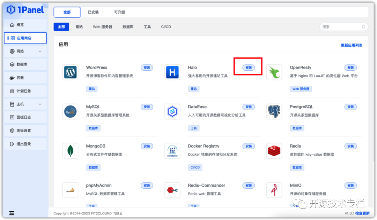
Task: Click 建站 tag under WordPress
Action: pyautogui.click(x=92, y=89)
